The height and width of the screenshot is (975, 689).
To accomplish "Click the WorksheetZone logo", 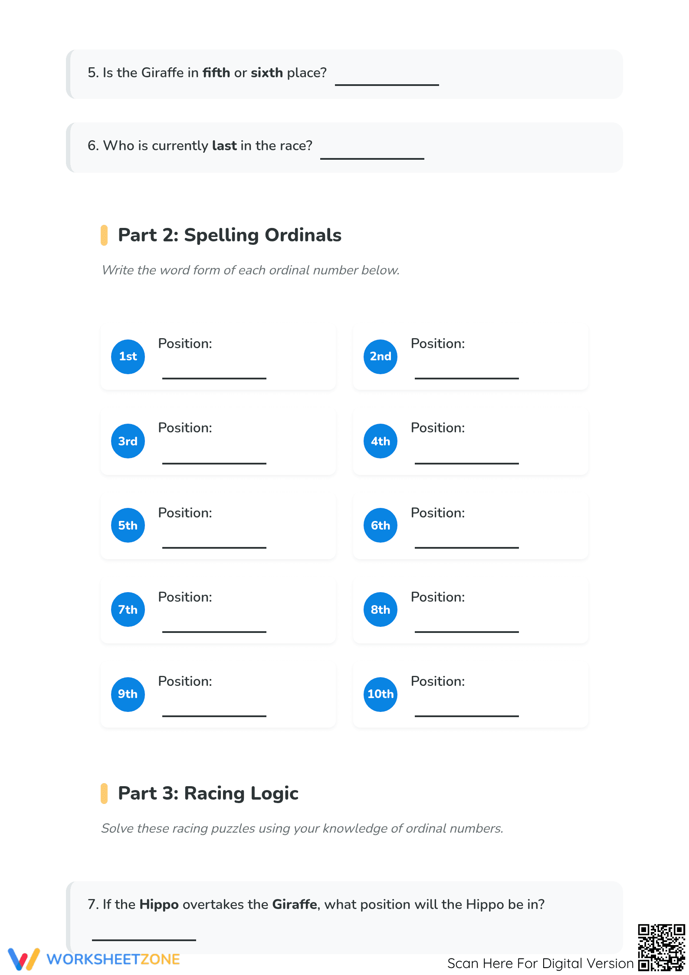I will coord(94,959).
